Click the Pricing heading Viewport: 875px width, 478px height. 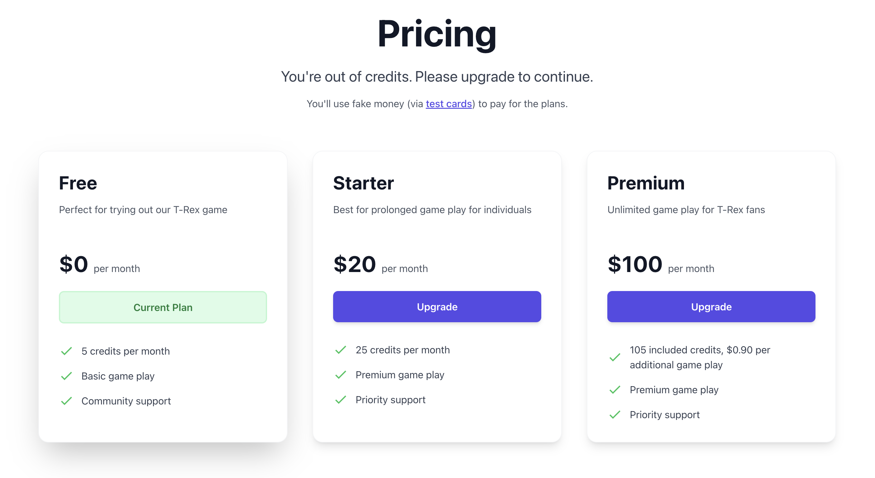coord(437,34)
